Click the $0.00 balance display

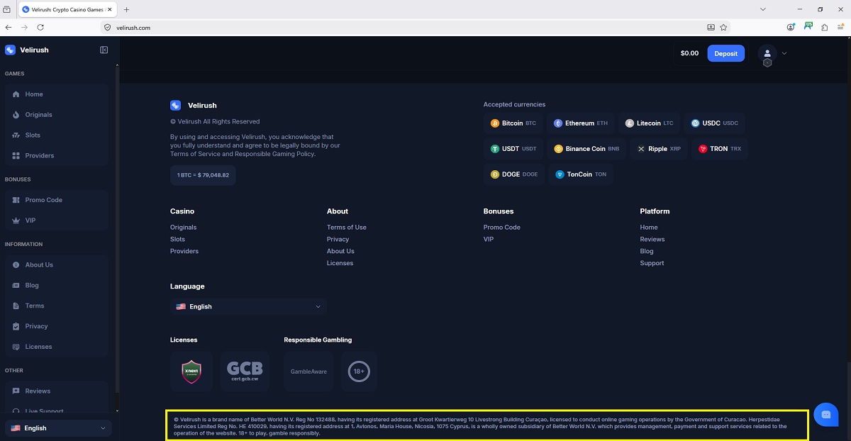pos(689,53)
